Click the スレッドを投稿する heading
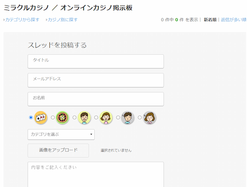247x187 pixels. (x=57, y=45)
